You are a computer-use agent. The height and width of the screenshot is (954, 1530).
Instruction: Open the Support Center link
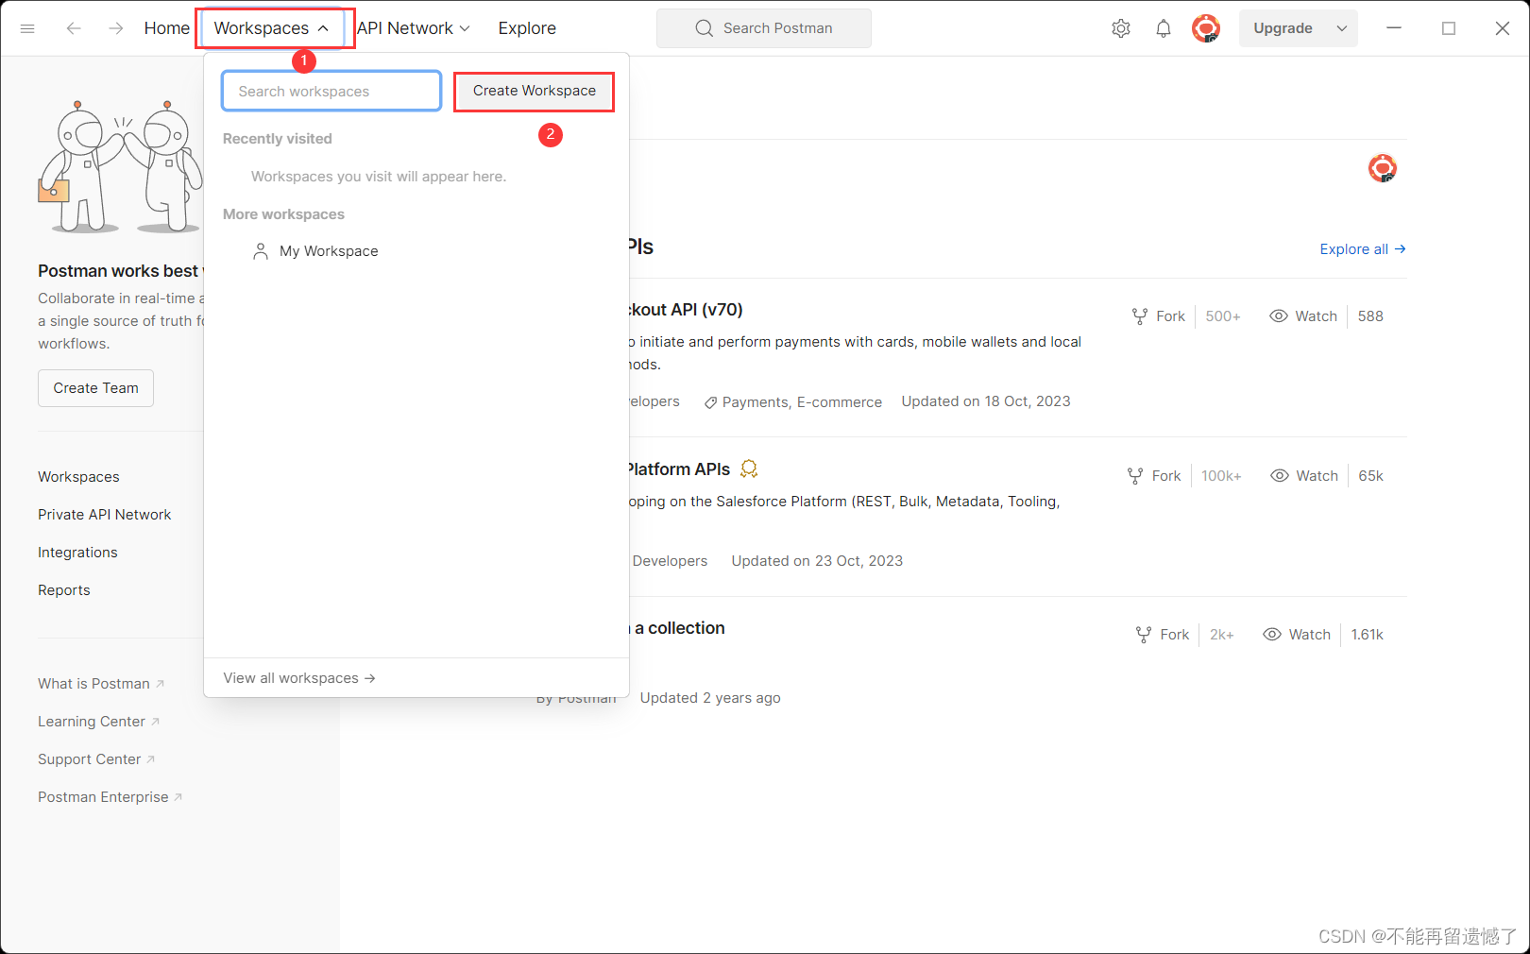pyautogui.click(x=96, y=759)
